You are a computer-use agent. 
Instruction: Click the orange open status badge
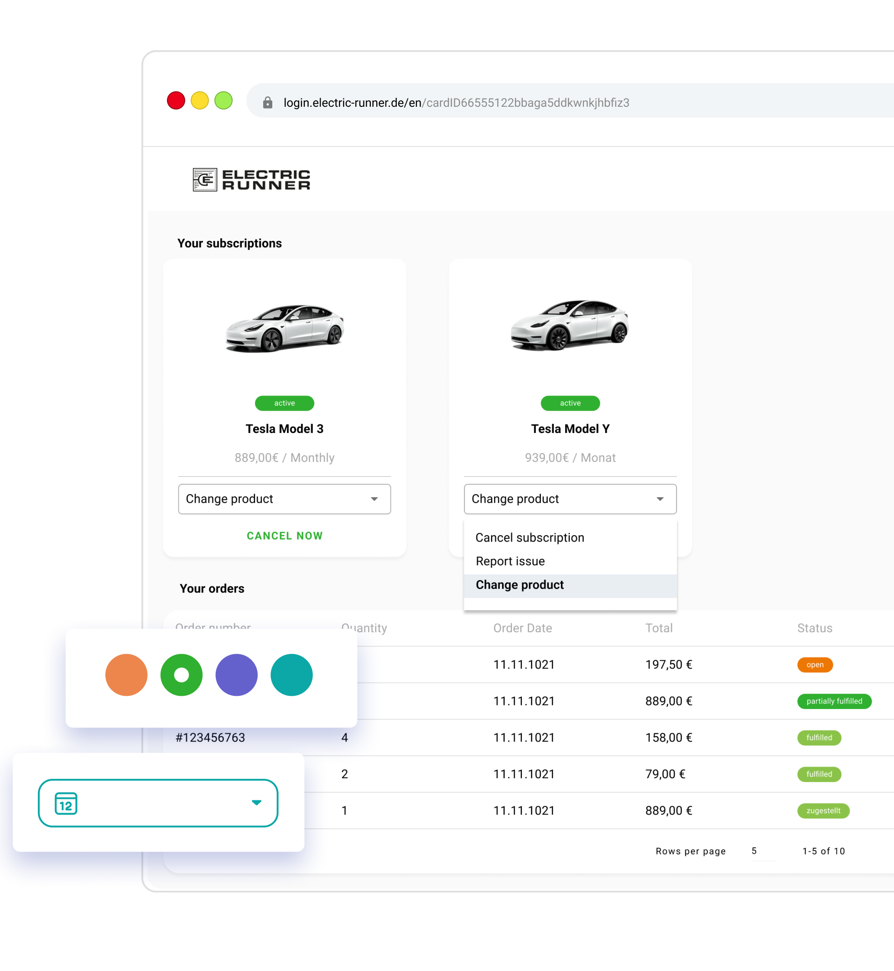(815, 665)
